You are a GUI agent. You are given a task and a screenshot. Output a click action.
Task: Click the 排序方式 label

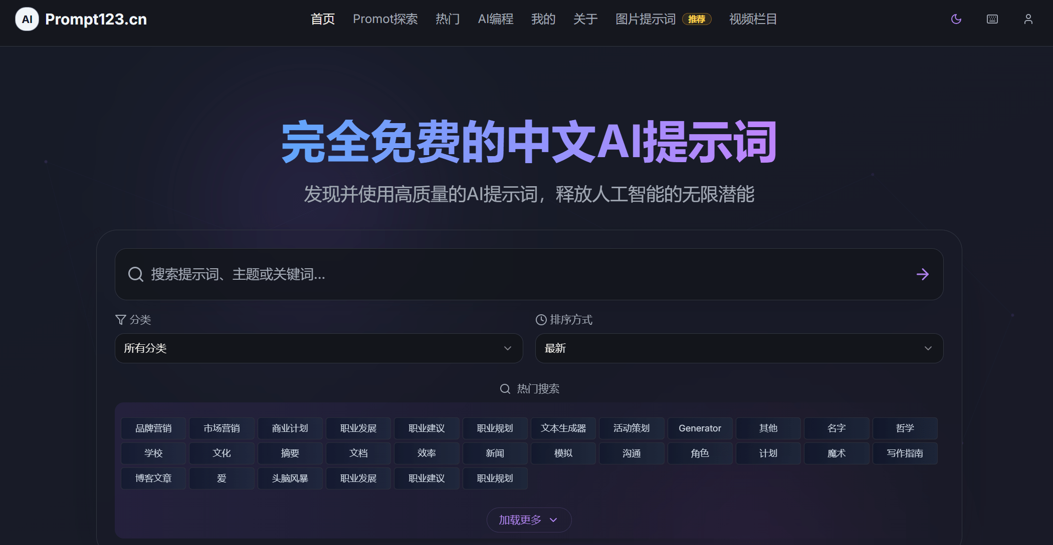(571, 320)
